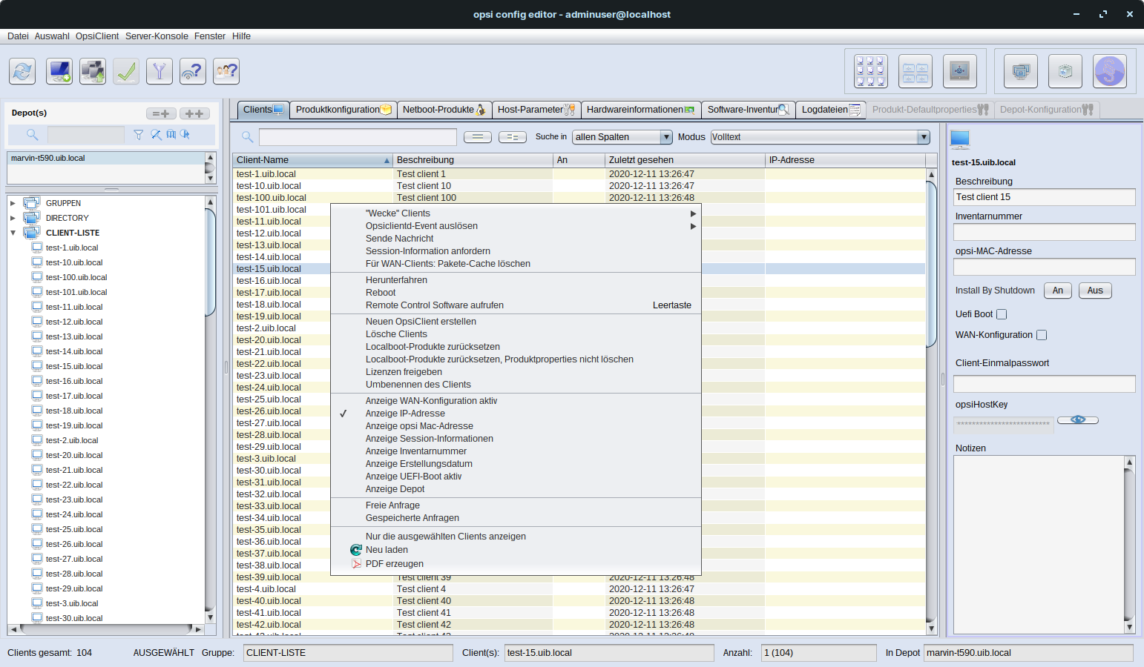This screenshot has width=1144, height=667.
Task: Toggle the opsiHostKey eye visibility button
Action: coord(1078,419)
